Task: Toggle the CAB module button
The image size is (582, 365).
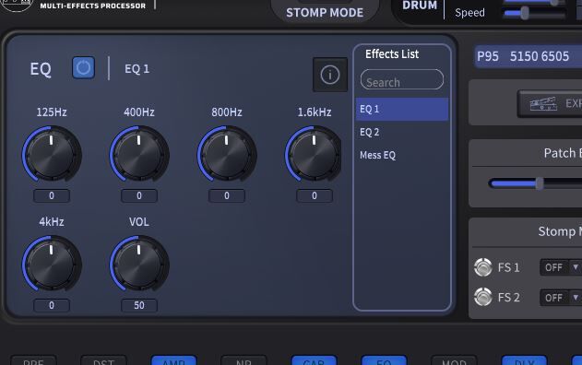Action: [x=314, y=360]
